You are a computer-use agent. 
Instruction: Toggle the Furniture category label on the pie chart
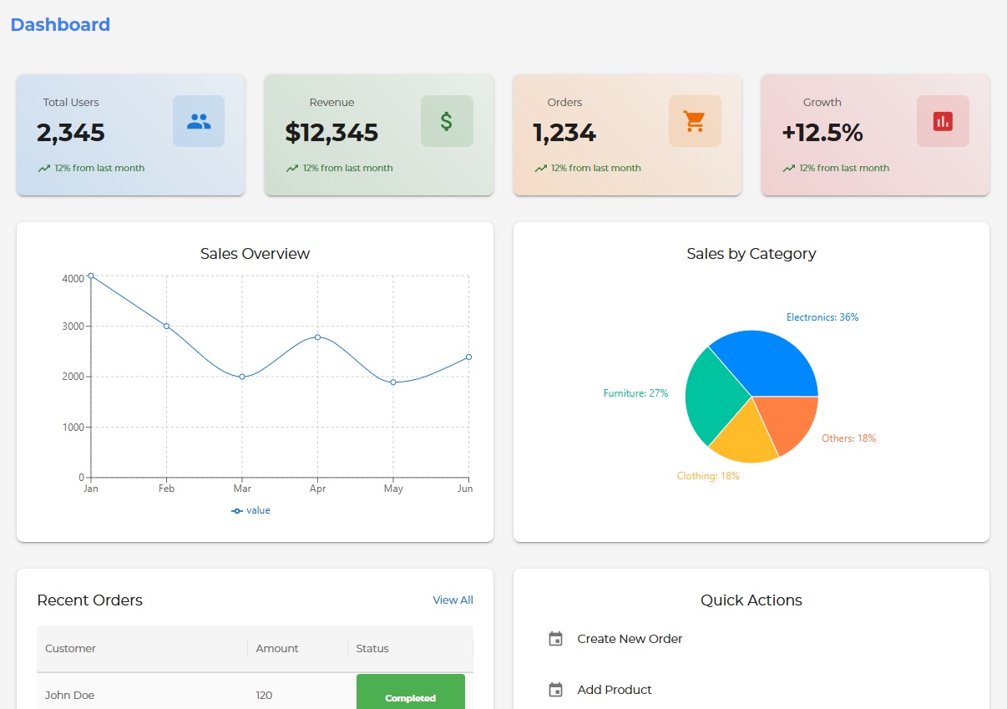pos(635,392)
